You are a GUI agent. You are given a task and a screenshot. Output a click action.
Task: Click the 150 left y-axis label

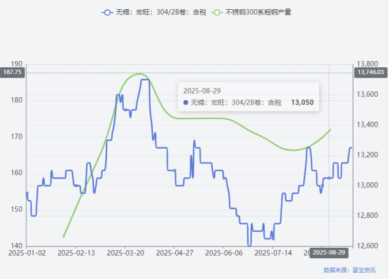point(17,209)
